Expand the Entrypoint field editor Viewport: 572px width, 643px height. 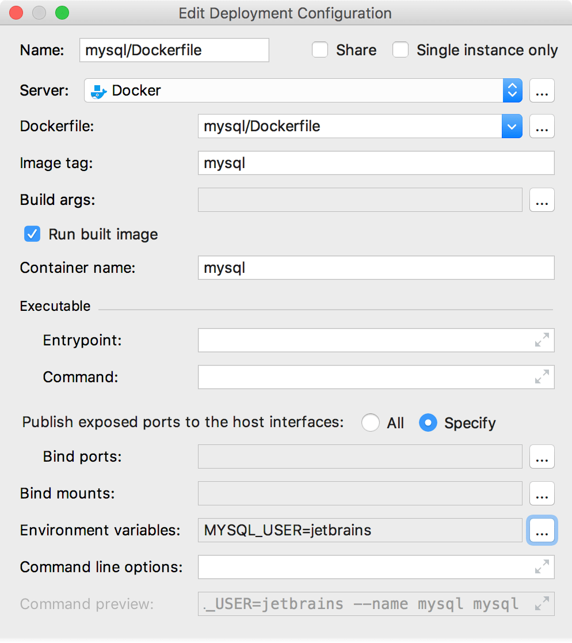pos(542,340)
